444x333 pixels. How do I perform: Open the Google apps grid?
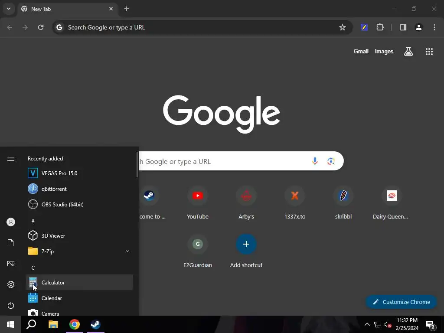429,52
